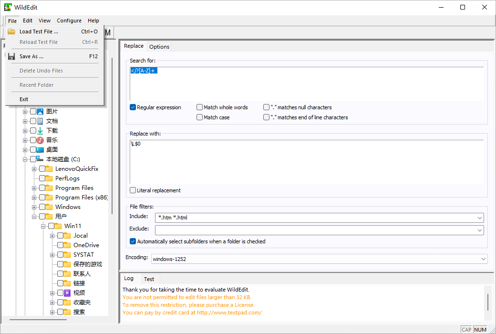
Task: Check '.' matches end of line characters
Action: coord(266,117)
